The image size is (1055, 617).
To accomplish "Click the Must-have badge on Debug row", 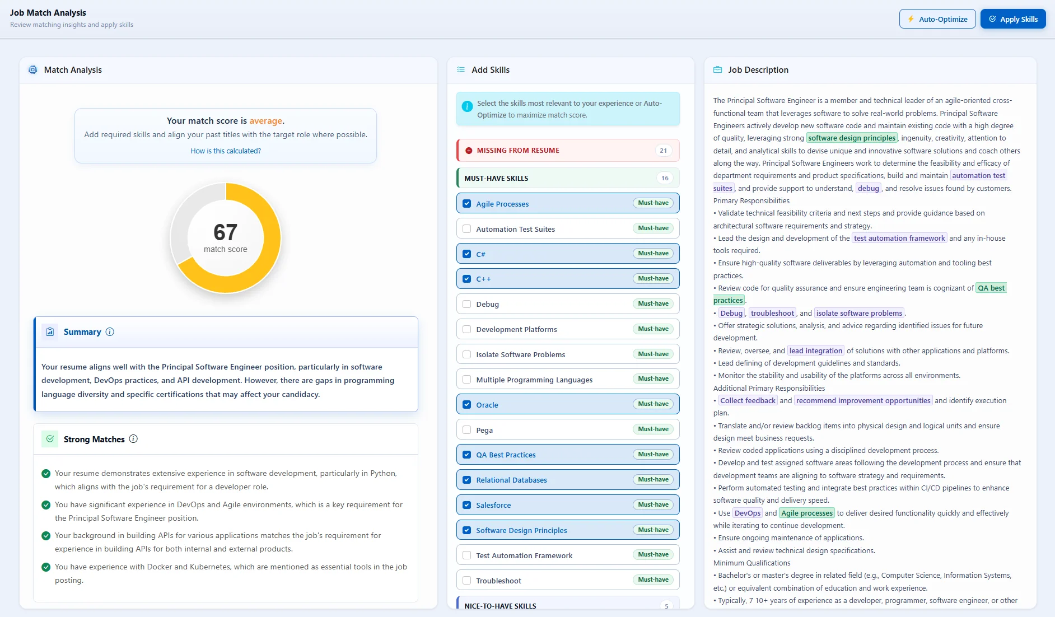I will pyautogui.click(x=653, y=304).
